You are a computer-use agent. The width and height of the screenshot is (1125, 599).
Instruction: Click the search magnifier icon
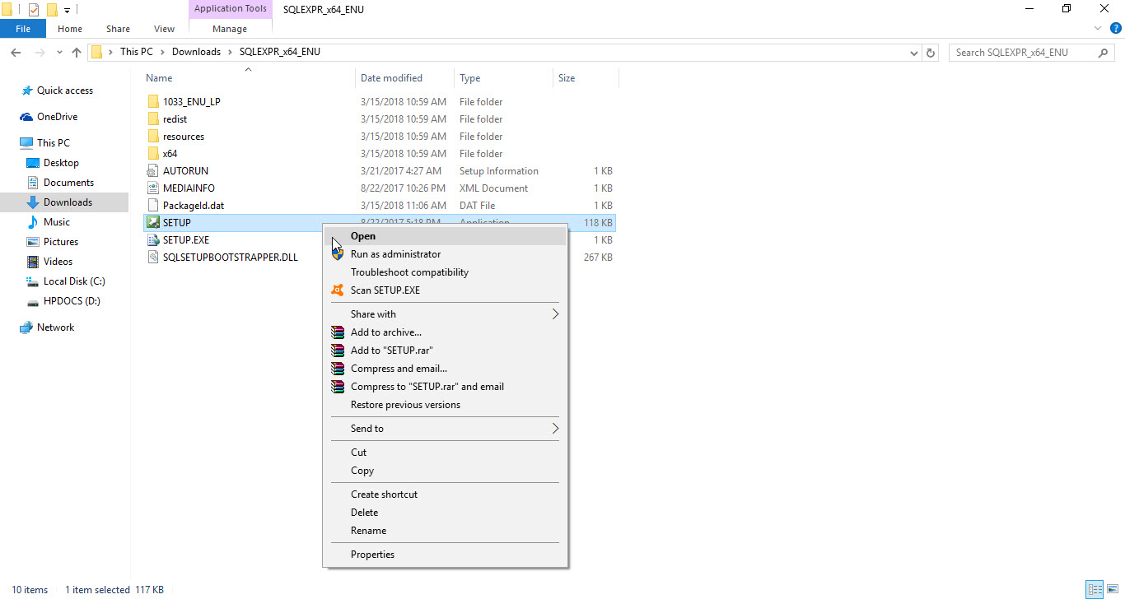click(x=1104, y=52)
